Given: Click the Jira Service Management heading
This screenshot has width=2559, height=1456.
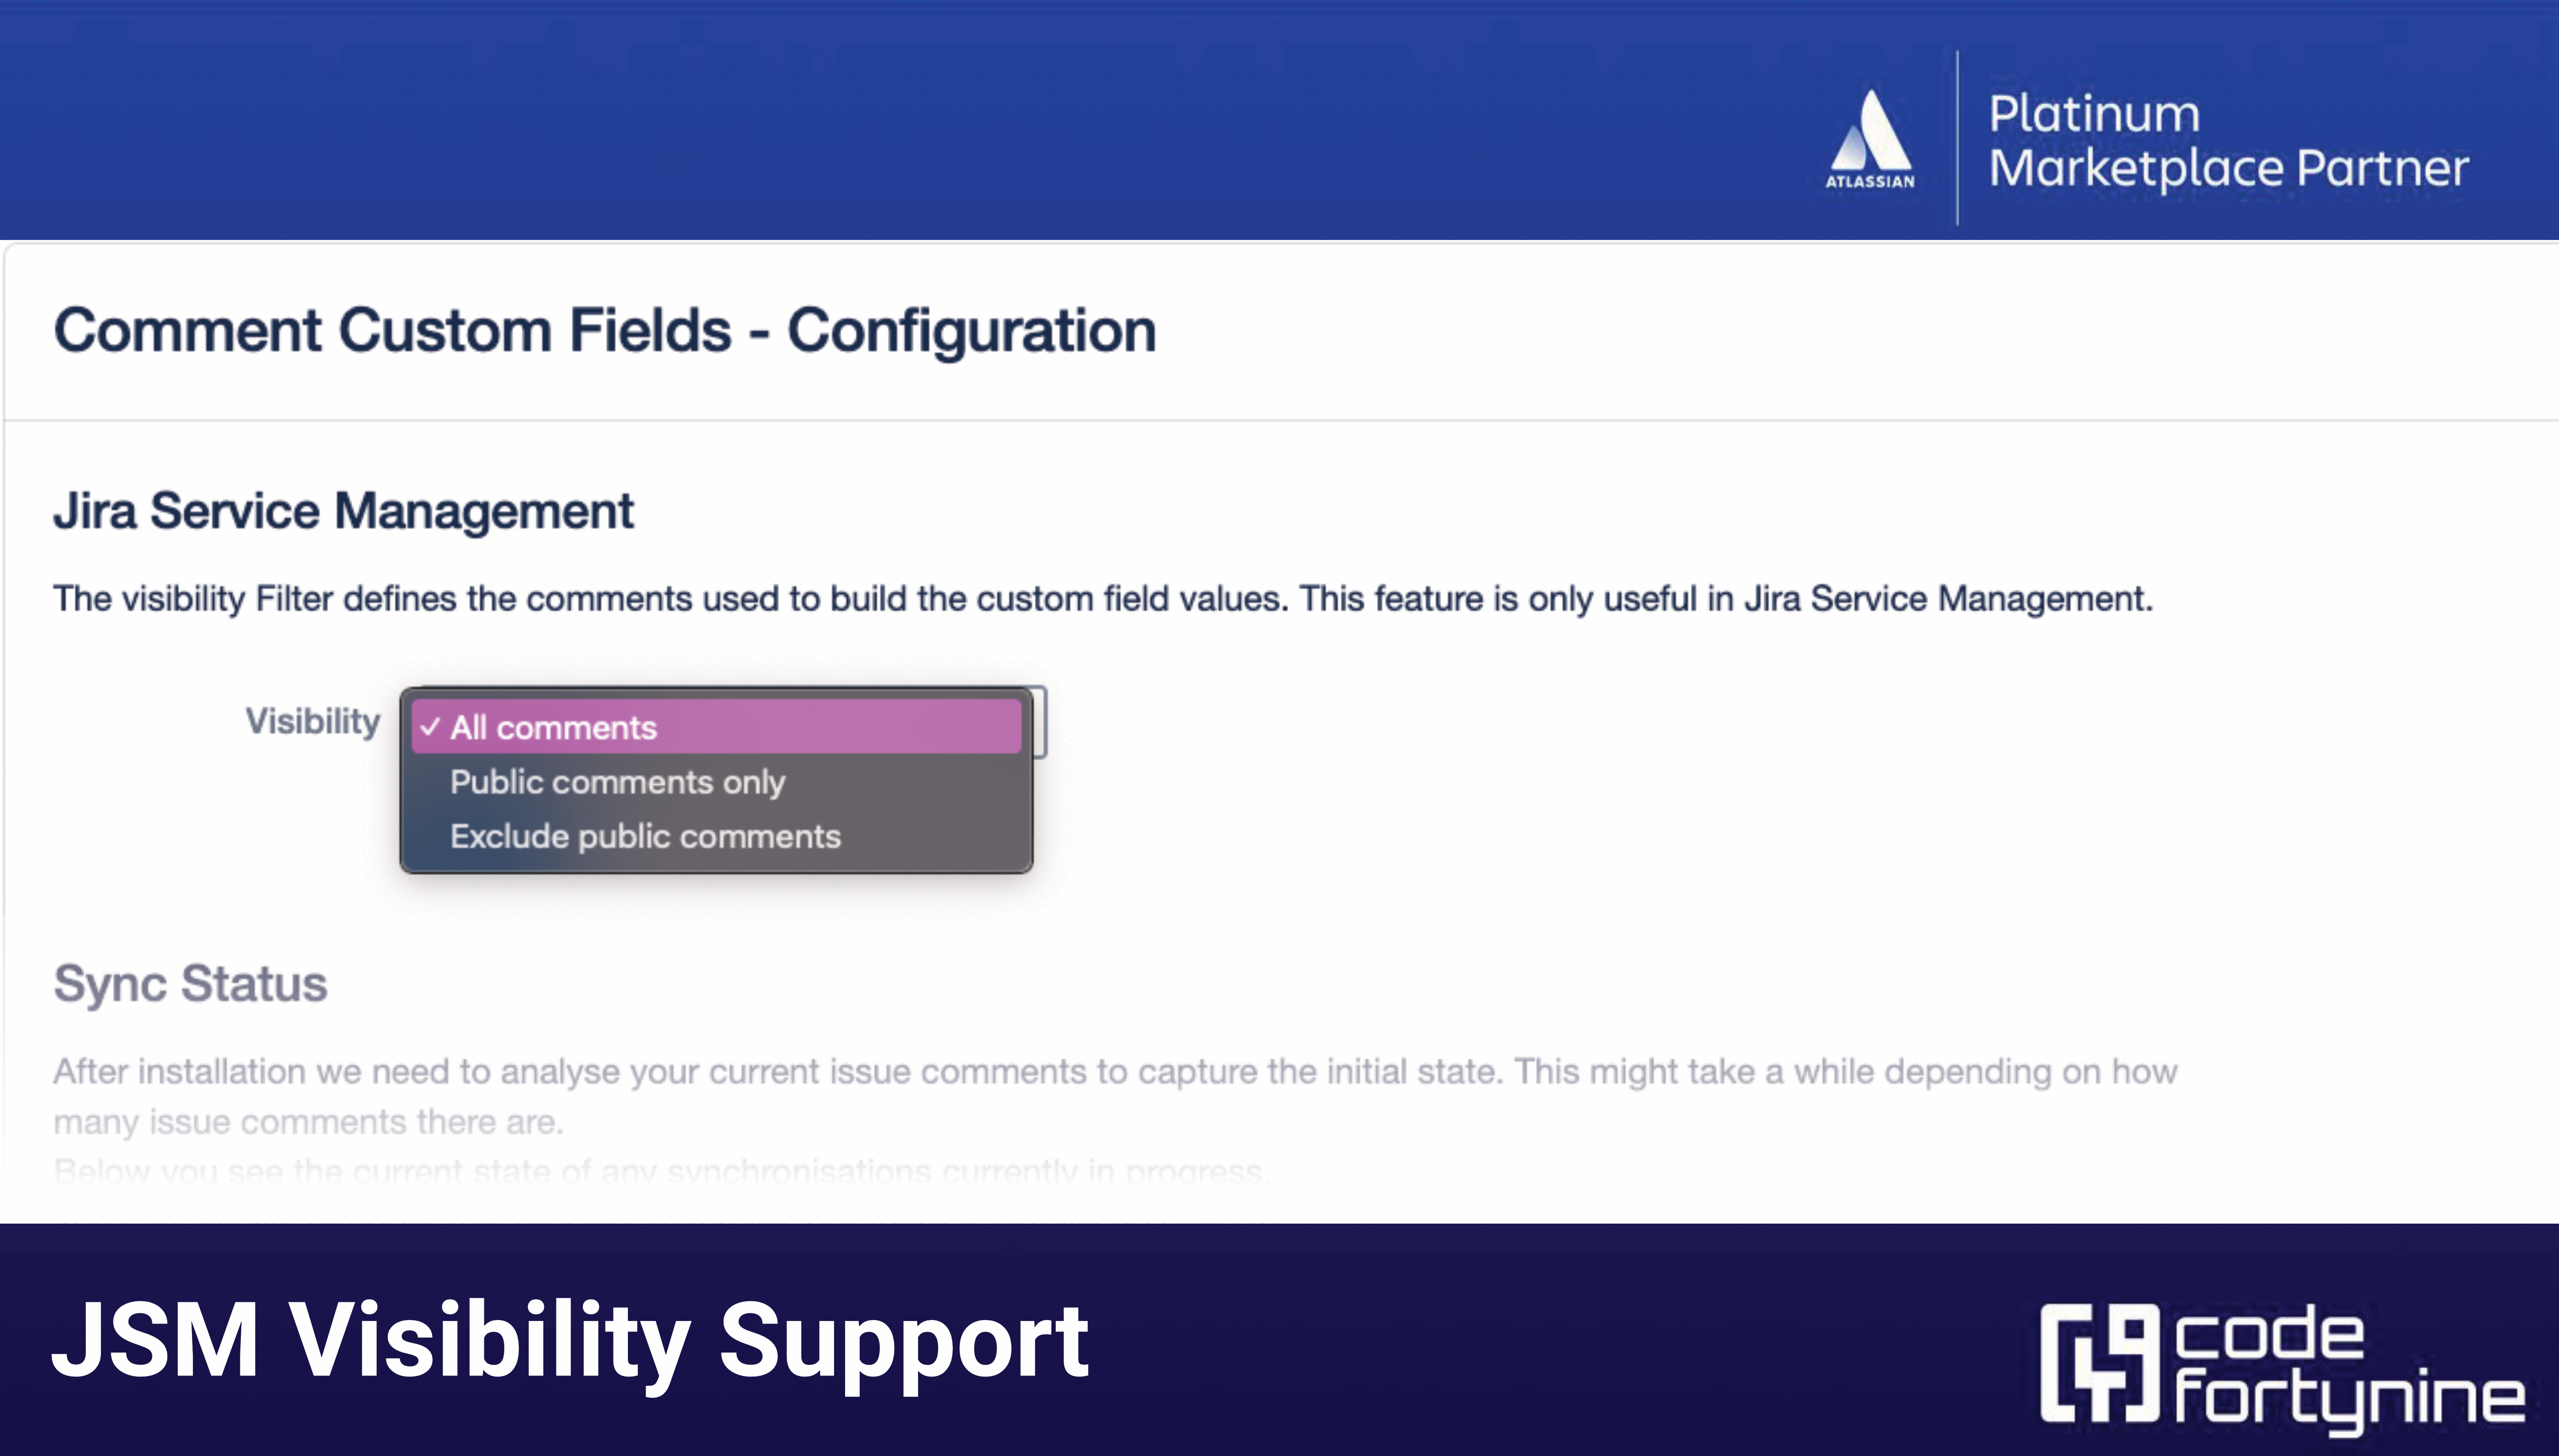Looking at the screenshot, I should pos(343,511).
